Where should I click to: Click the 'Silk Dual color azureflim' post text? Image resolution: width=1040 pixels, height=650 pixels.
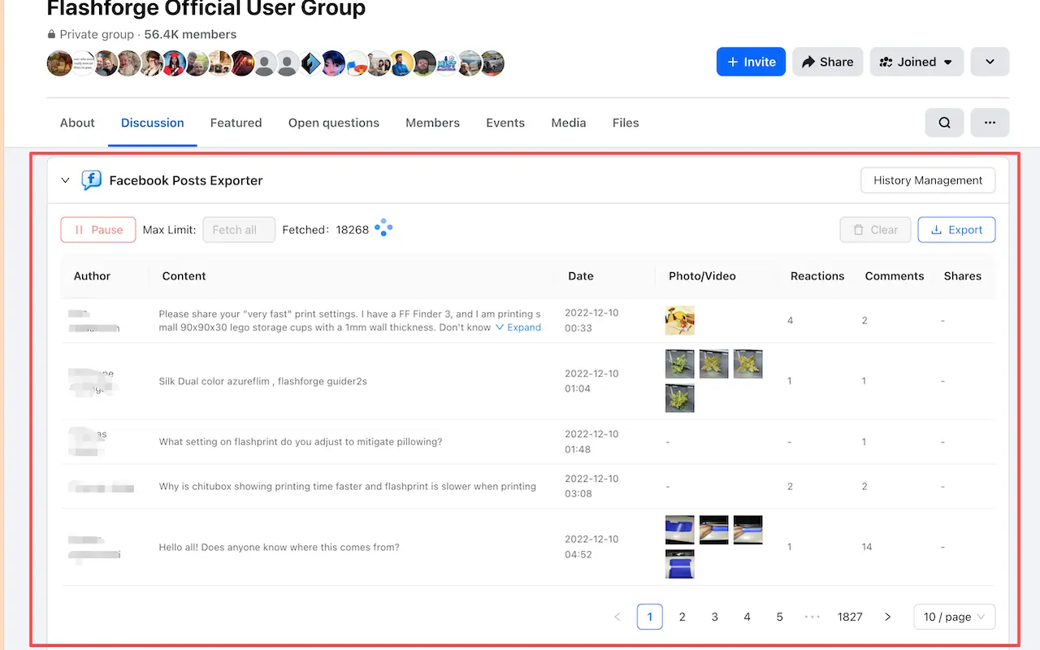click(x=263, y=381)
